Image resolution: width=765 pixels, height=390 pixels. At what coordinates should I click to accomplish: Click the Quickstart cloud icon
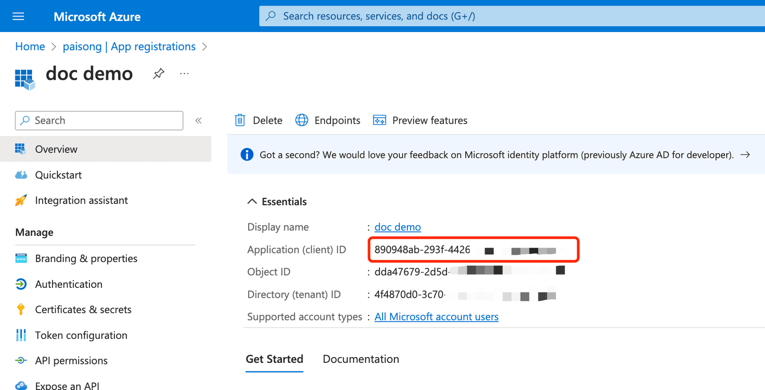pyautogui.click(x=21, y=175)
